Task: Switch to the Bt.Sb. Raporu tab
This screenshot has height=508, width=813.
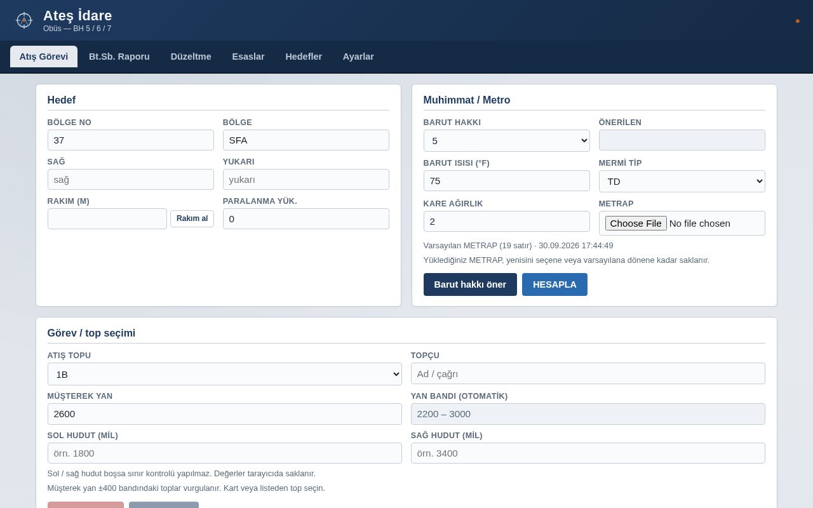Action: click(119, 57)
